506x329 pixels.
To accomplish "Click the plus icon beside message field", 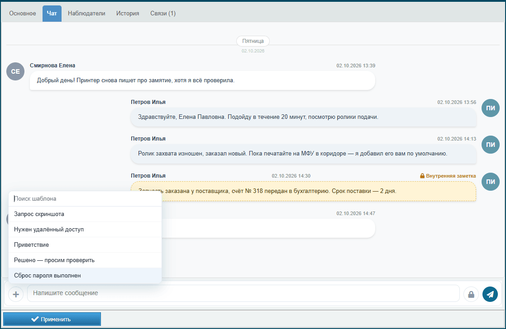I will pos(16,294).
